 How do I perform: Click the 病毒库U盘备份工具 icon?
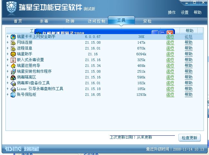tap(13, 83)
